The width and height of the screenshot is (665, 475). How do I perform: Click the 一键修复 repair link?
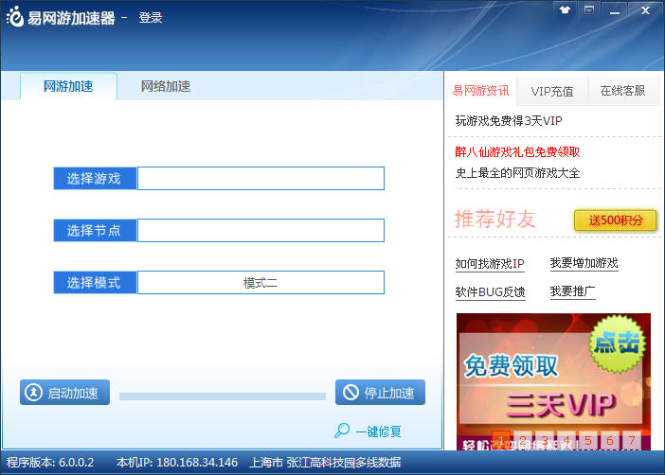point(378,431)
